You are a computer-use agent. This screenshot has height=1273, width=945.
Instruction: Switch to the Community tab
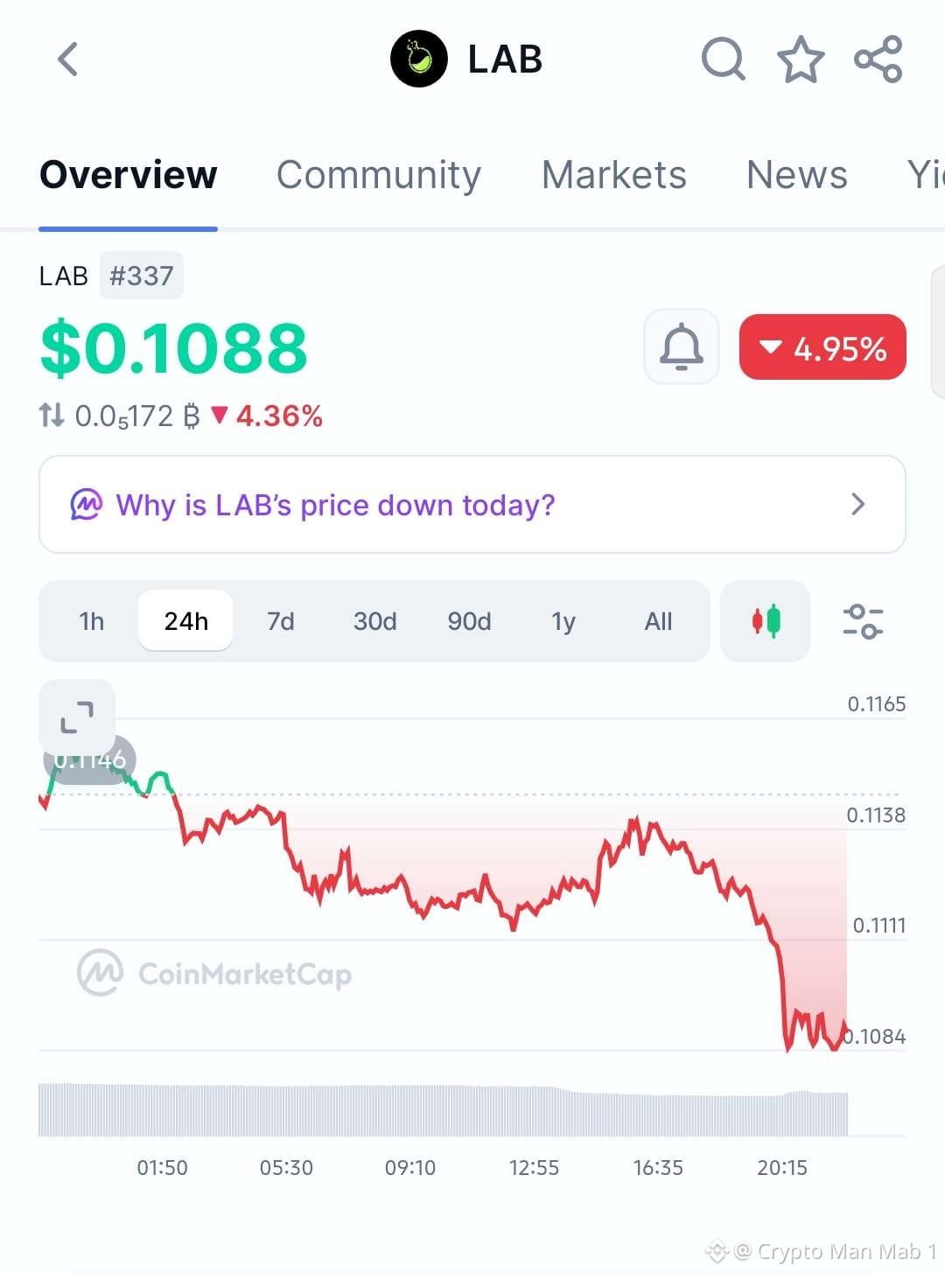379,174
